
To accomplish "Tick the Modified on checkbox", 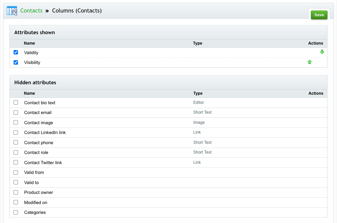I will 16,202.
